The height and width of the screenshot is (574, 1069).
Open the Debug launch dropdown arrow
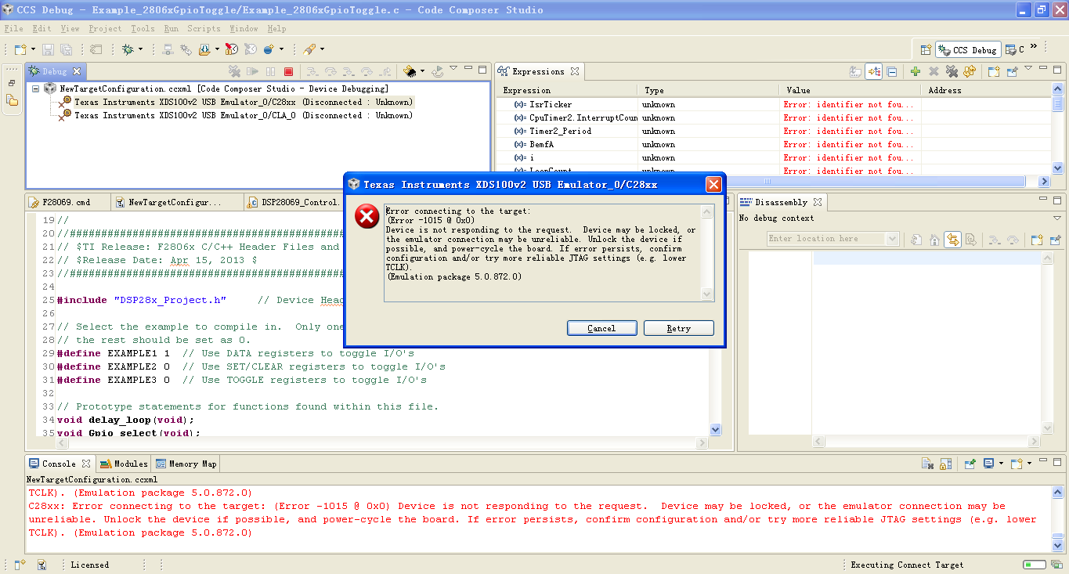click(x=140, y=49)
